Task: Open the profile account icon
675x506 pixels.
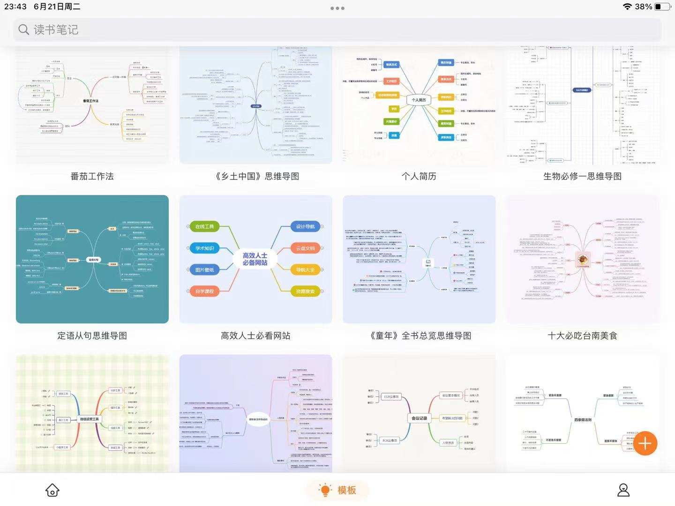Action: (623, 490)
